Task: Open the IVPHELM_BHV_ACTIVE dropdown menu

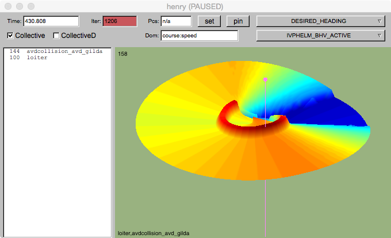Action: click(320, 36)
